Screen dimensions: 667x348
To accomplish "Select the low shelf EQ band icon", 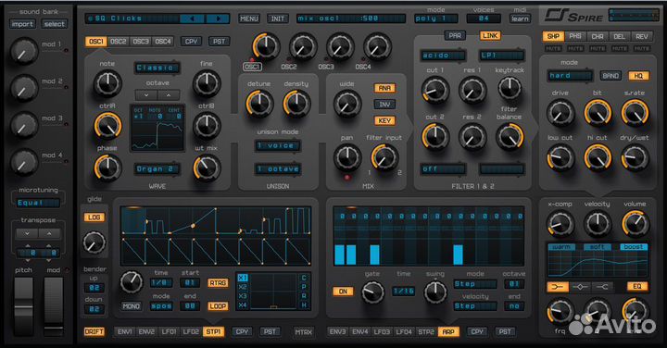I will coord(558,287).
